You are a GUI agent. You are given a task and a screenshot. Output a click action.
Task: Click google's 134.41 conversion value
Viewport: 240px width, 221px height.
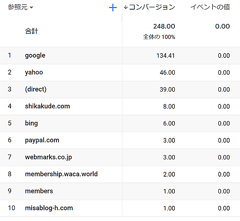[166, 56]
